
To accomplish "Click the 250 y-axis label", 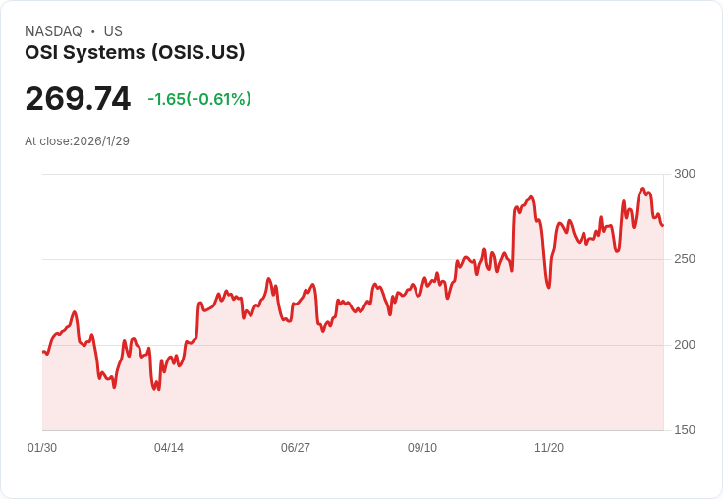I will (x=685, y=259).
